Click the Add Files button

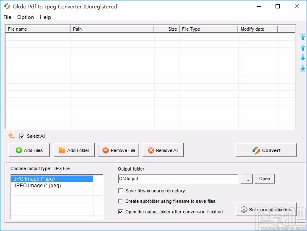point(29,150)
